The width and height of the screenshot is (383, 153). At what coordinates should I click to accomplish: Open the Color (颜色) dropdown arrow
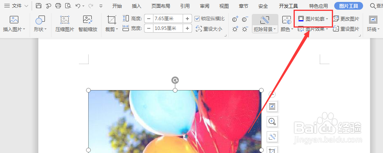click(x=292, y=30)
